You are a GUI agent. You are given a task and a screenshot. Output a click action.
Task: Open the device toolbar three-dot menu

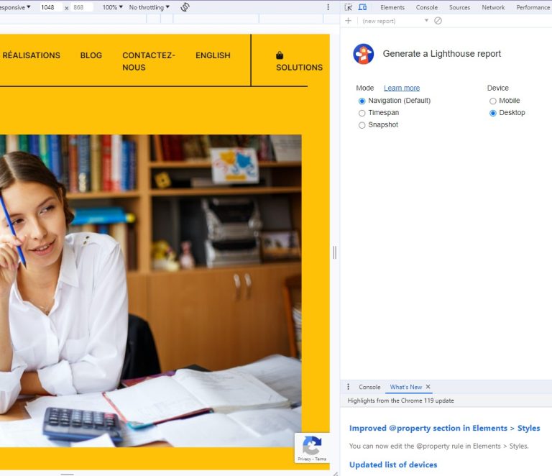pyautogui.click(x=328, y=7)
